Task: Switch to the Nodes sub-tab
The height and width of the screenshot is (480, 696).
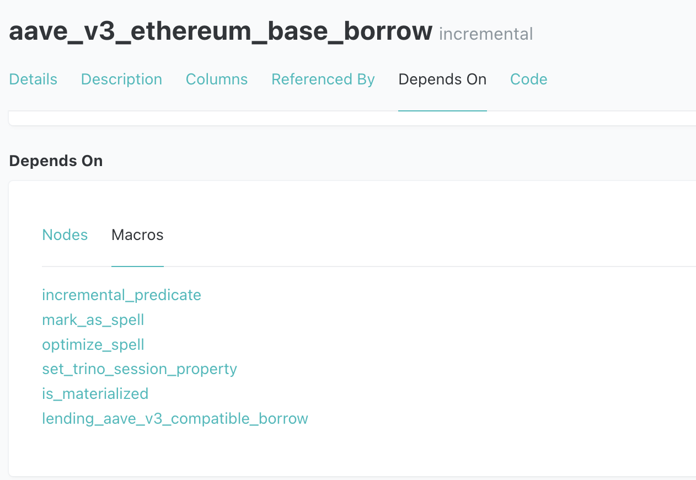Action: (x=65, y=235)
